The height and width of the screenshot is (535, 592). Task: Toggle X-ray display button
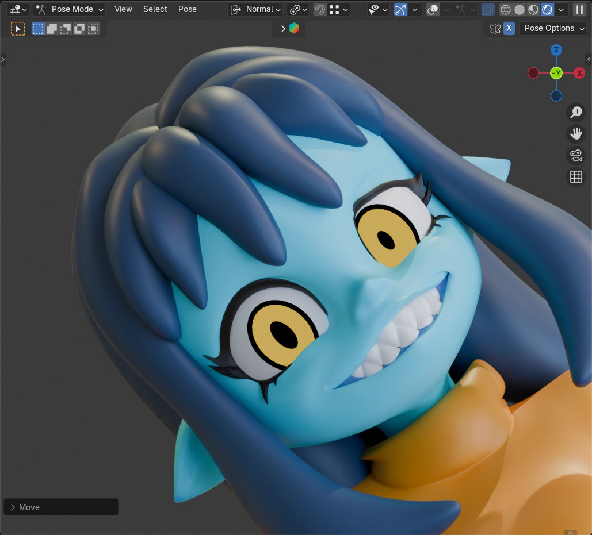(487, 10)
